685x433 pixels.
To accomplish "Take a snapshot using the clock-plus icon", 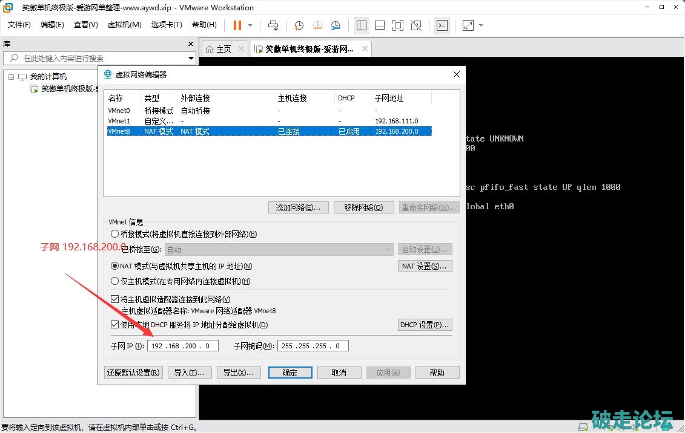I will (x=299, y=25).
